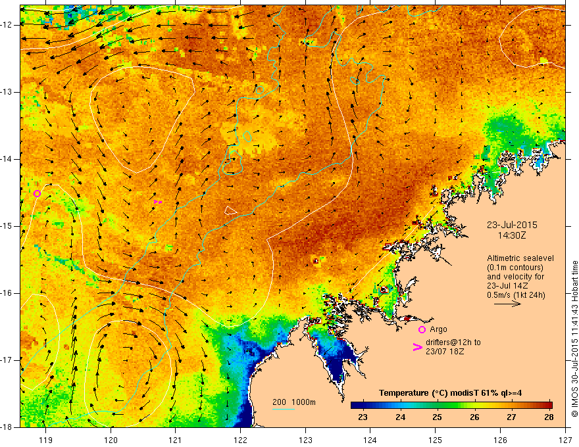This screenshot has height=447, width=579.
Task: Click the longitude axis label '124'
Action: [x=370, y=440]
